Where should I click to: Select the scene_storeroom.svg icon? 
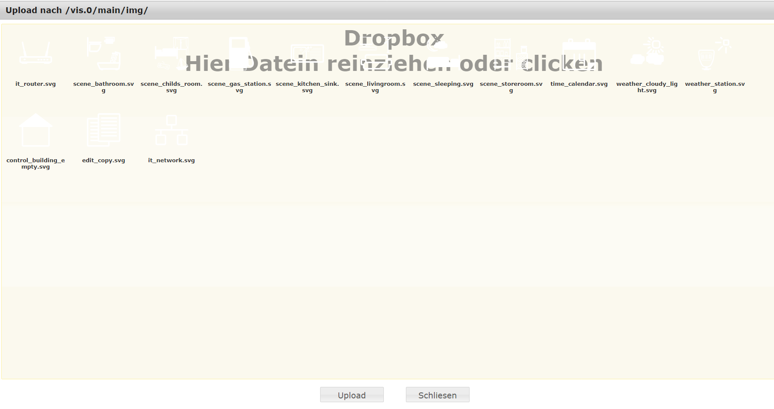(x=511, y=54)
